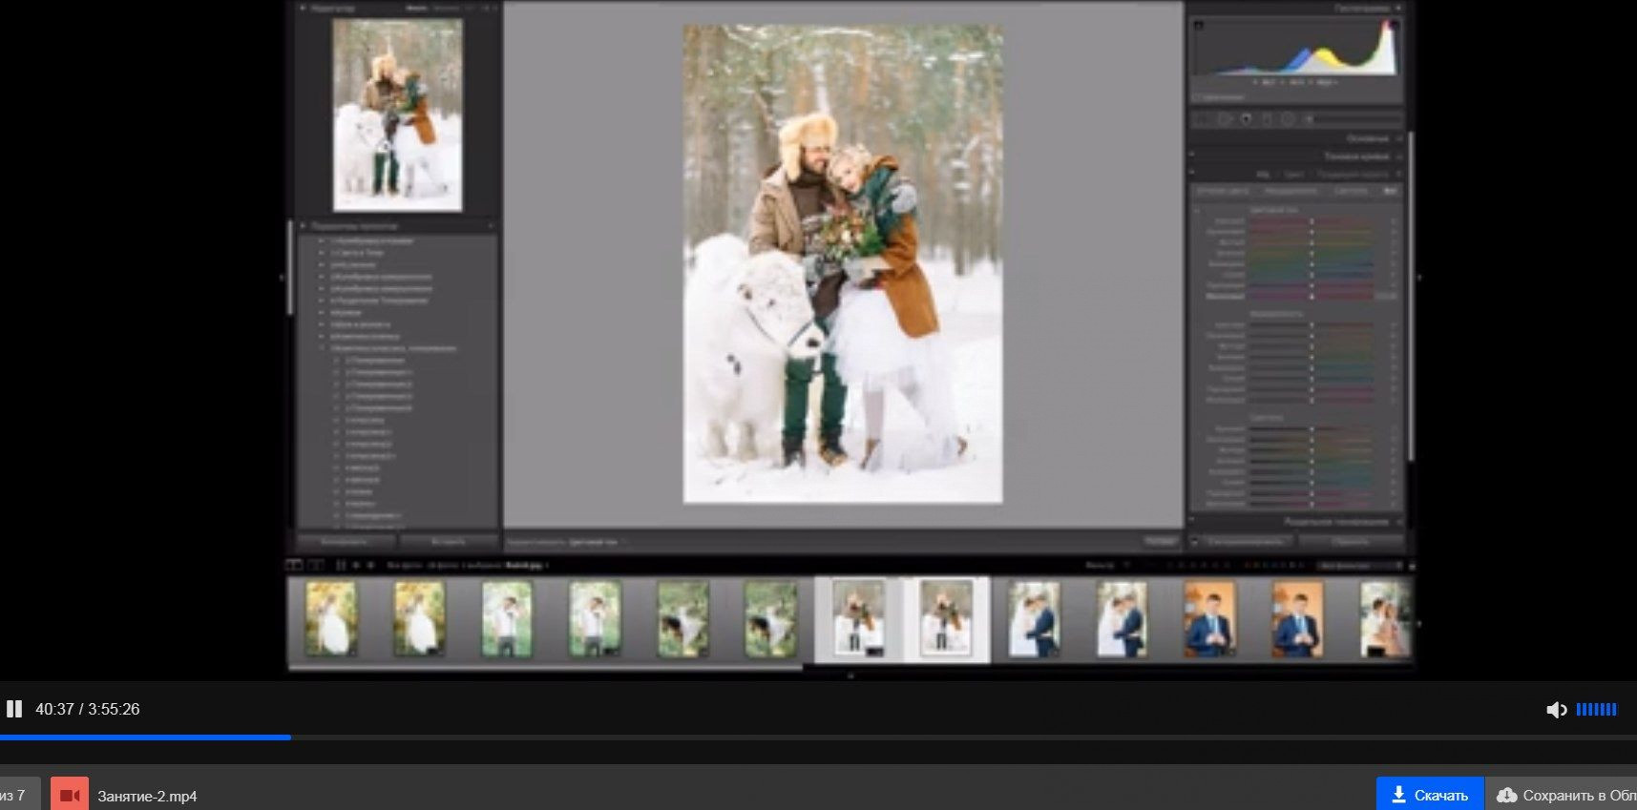
Task: Toggle the second monitor display icon
Action: [315, 565]
